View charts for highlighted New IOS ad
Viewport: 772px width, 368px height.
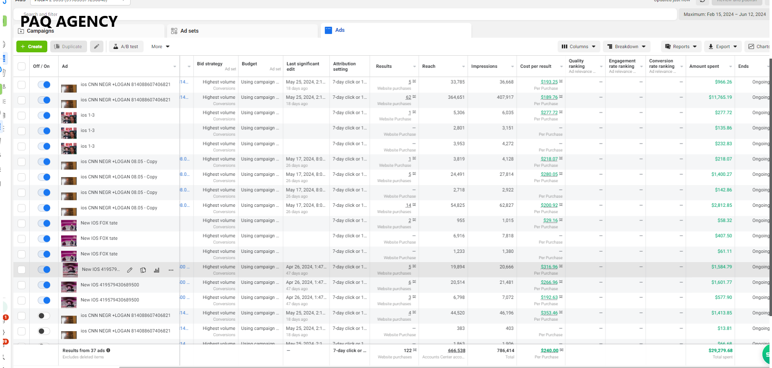(157, 270)
